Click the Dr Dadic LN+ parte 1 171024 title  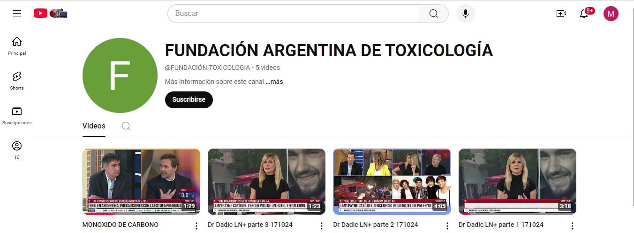(x=501, y=225)
